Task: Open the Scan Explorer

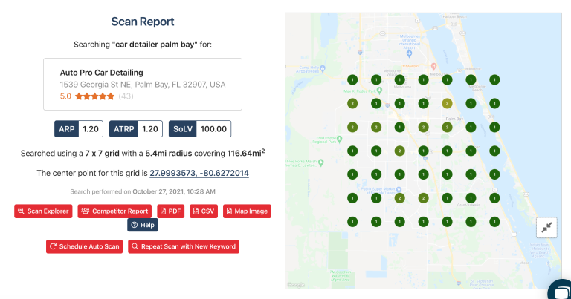Action: point(43,211)
